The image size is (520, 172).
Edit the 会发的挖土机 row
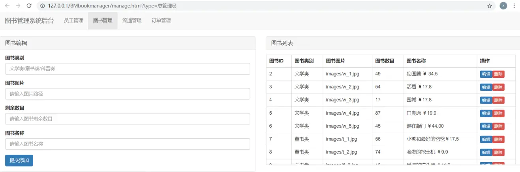[486, 152]
